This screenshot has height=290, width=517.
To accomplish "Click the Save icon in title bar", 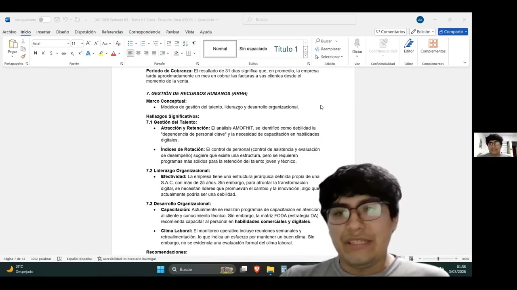I will 57,20.
